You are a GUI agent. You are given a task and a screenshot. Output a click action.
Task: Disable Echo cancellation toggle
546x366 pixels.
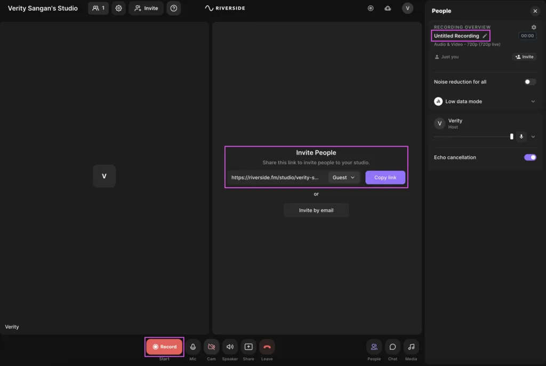pyautogui.click(x=530, y=157)
